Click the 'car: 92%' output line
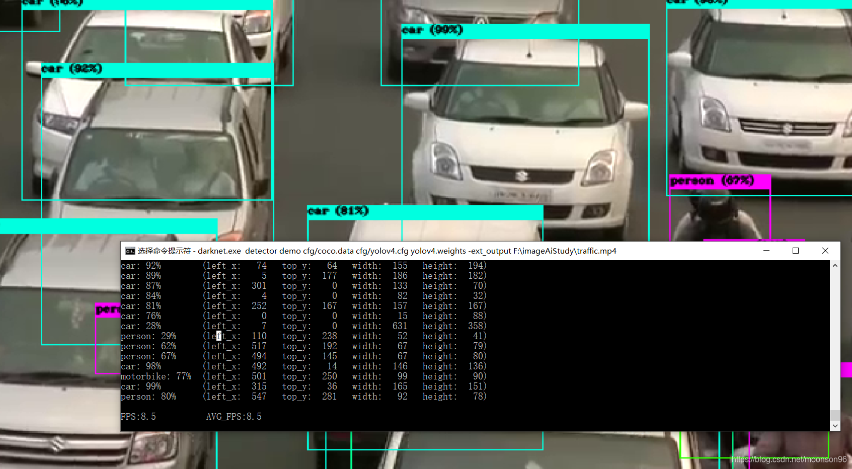 pos(304,266)
